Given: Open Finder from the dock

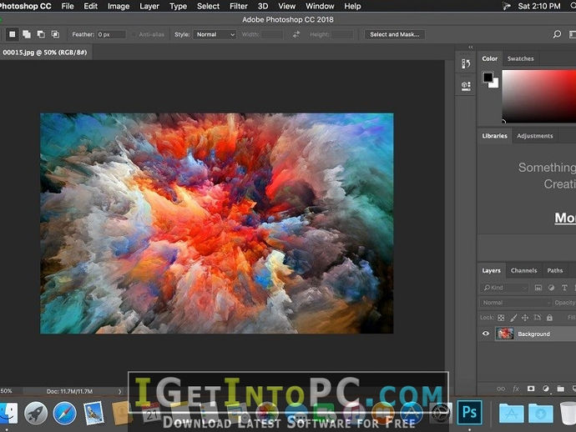Looking at the screenshot, I should coord(8,413).
